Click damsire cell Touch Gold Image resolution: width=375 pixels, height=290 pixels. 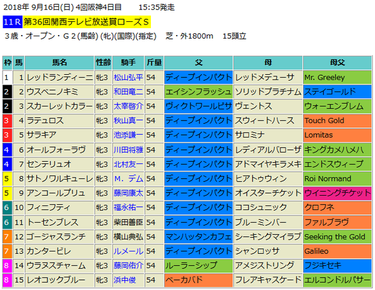point(337,121)
